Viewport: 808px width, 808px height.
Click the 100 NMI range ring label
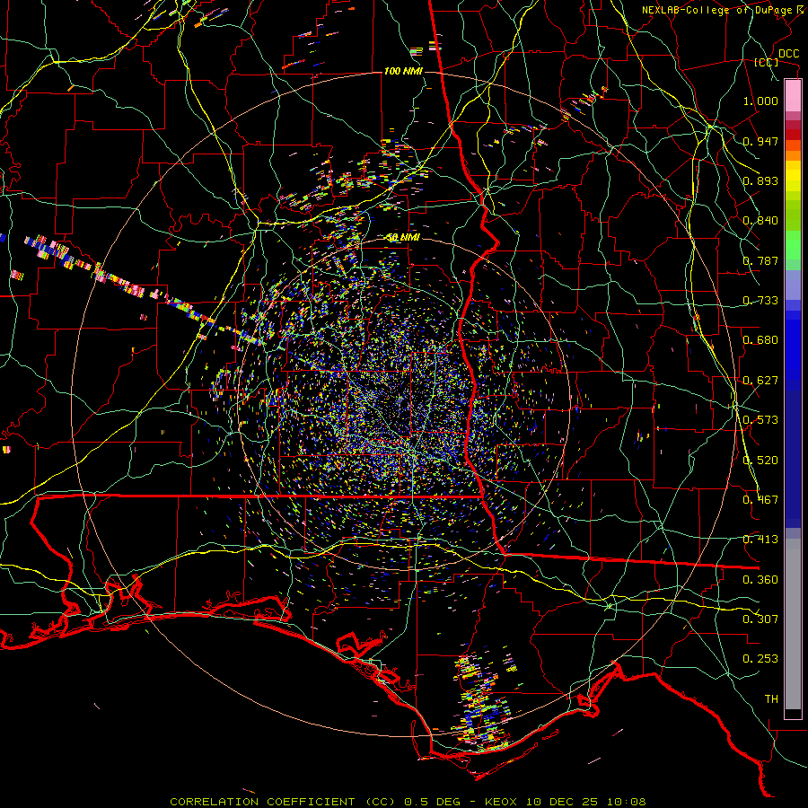click(x=403, y=71)
